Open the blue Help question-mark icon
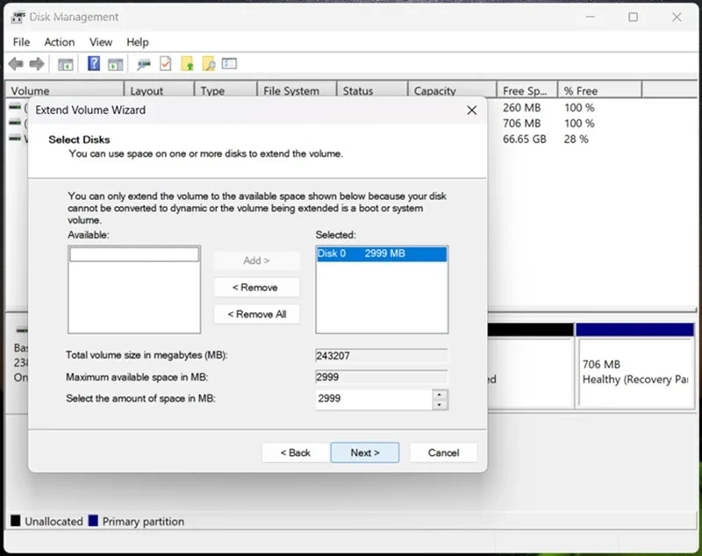 94,63
